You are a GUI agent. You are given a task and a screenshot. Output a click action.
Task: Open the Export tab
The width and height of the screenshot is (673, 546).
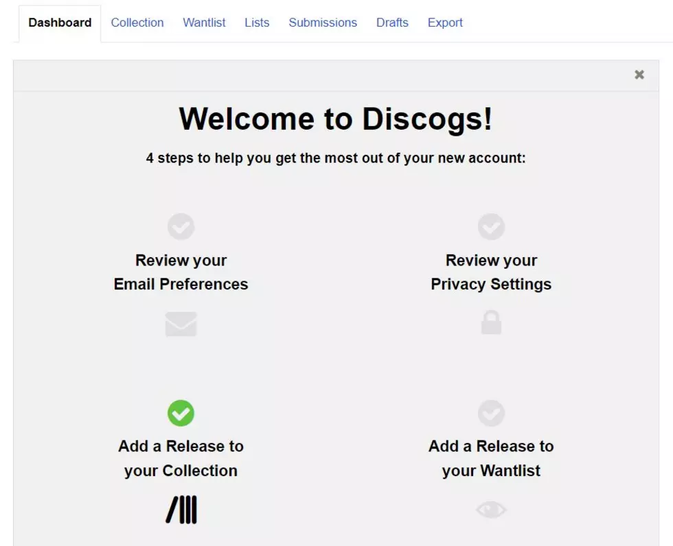(x=445, y=23)
